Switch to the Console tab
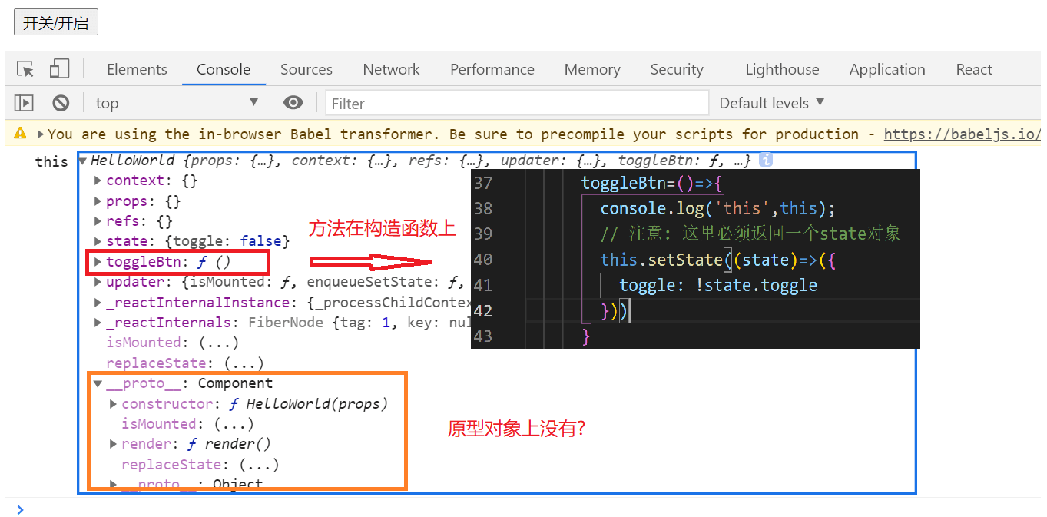 224,69
